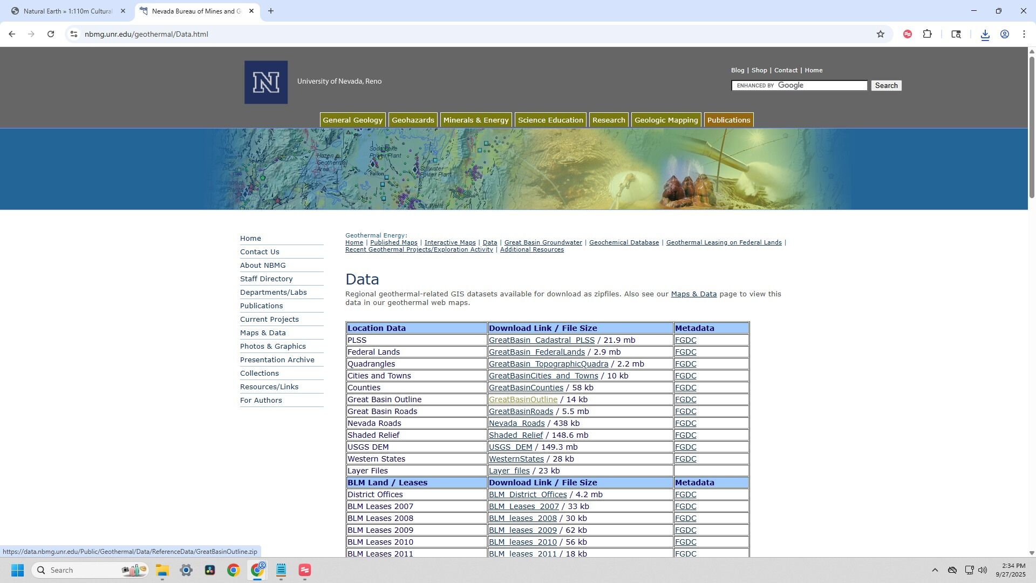Click the University of Nevada N logo

coord(266,82)
